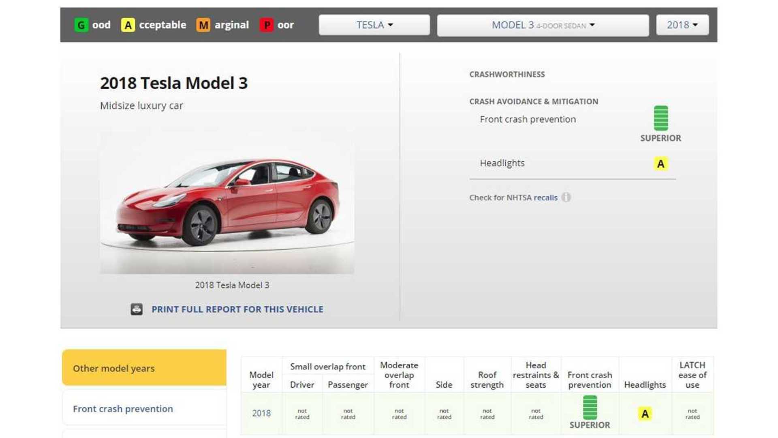
Task: Click the LATCH ease of use header
Action: click(693, 375)
